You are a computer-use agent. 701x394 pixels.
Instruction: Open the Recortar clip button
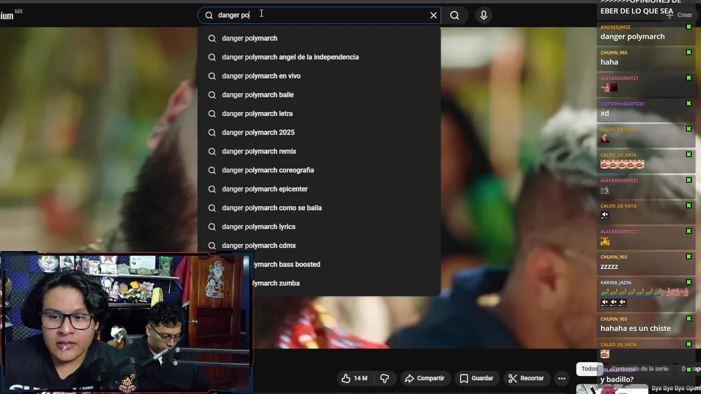pyautogui.click(x=526, y=378)
